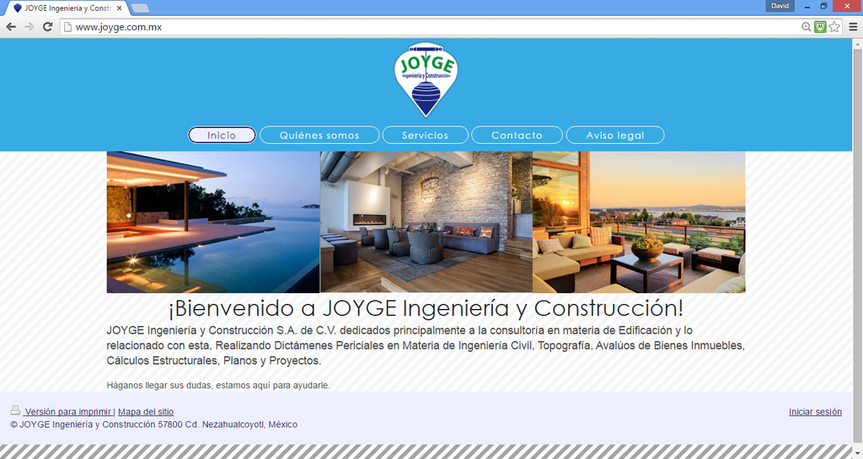Click the zoom magnifier icon in address bar
The image size is (863, 459).
point(807,27)
